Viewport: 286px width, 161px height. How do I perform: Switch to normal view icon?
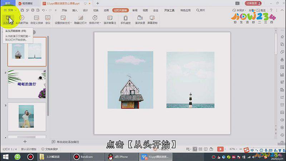[x=195, y=149]
